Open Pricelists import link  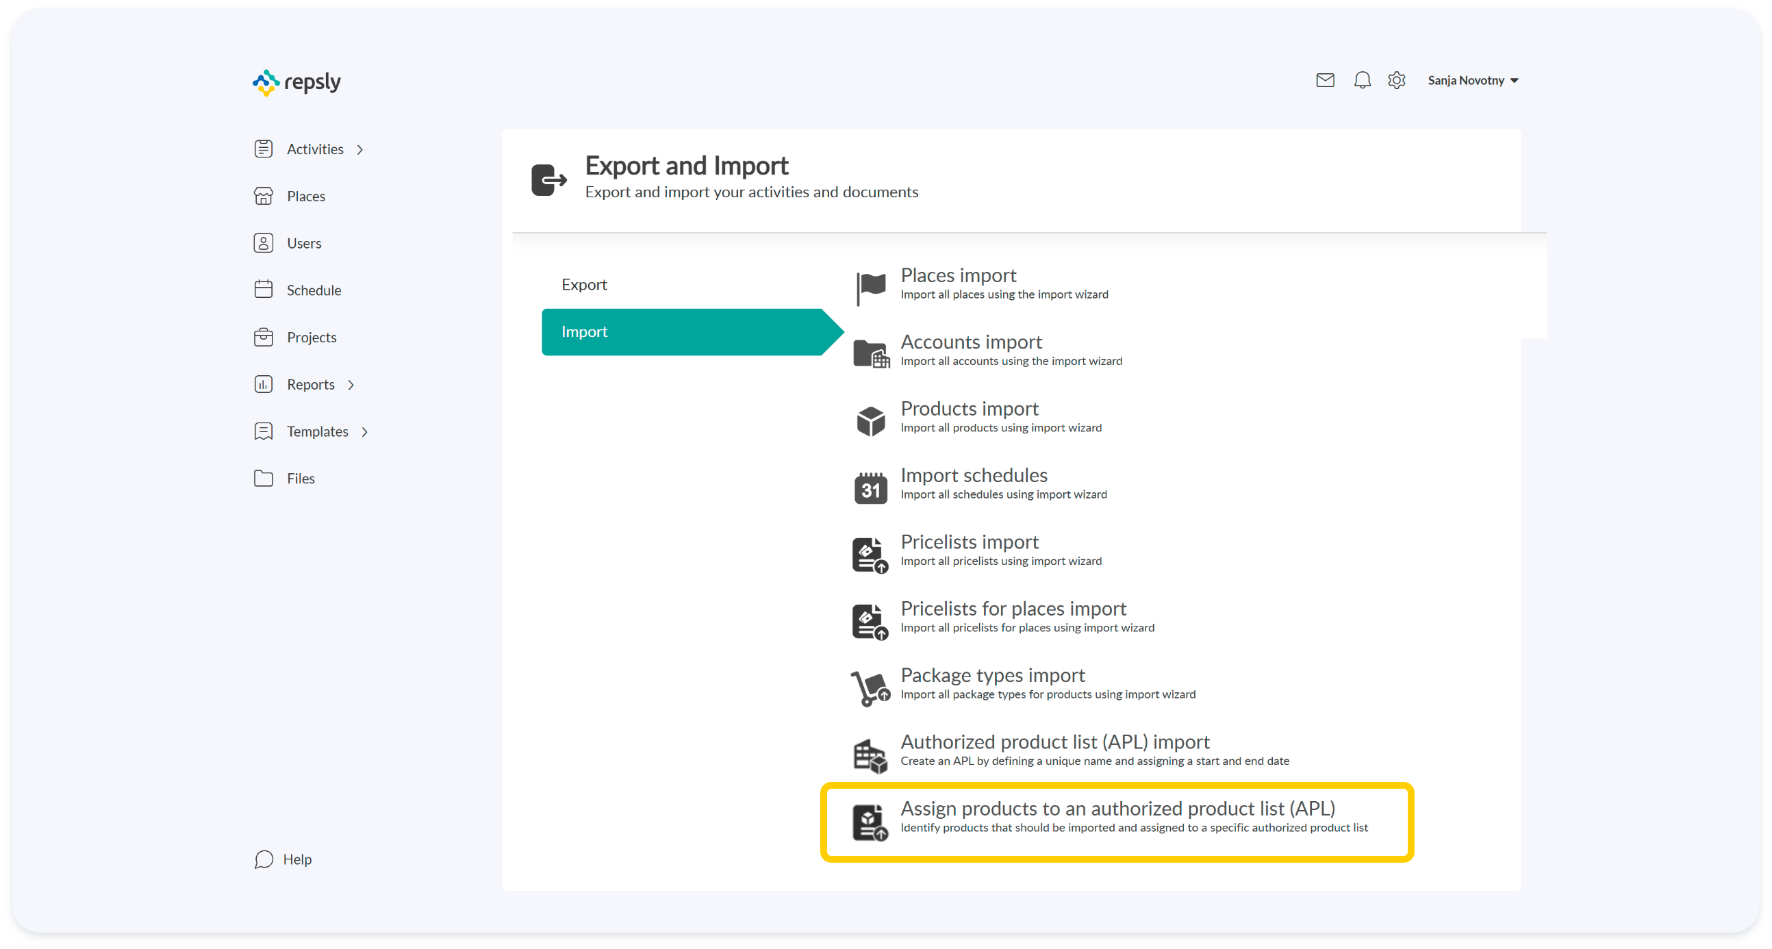tap(969, 542)
